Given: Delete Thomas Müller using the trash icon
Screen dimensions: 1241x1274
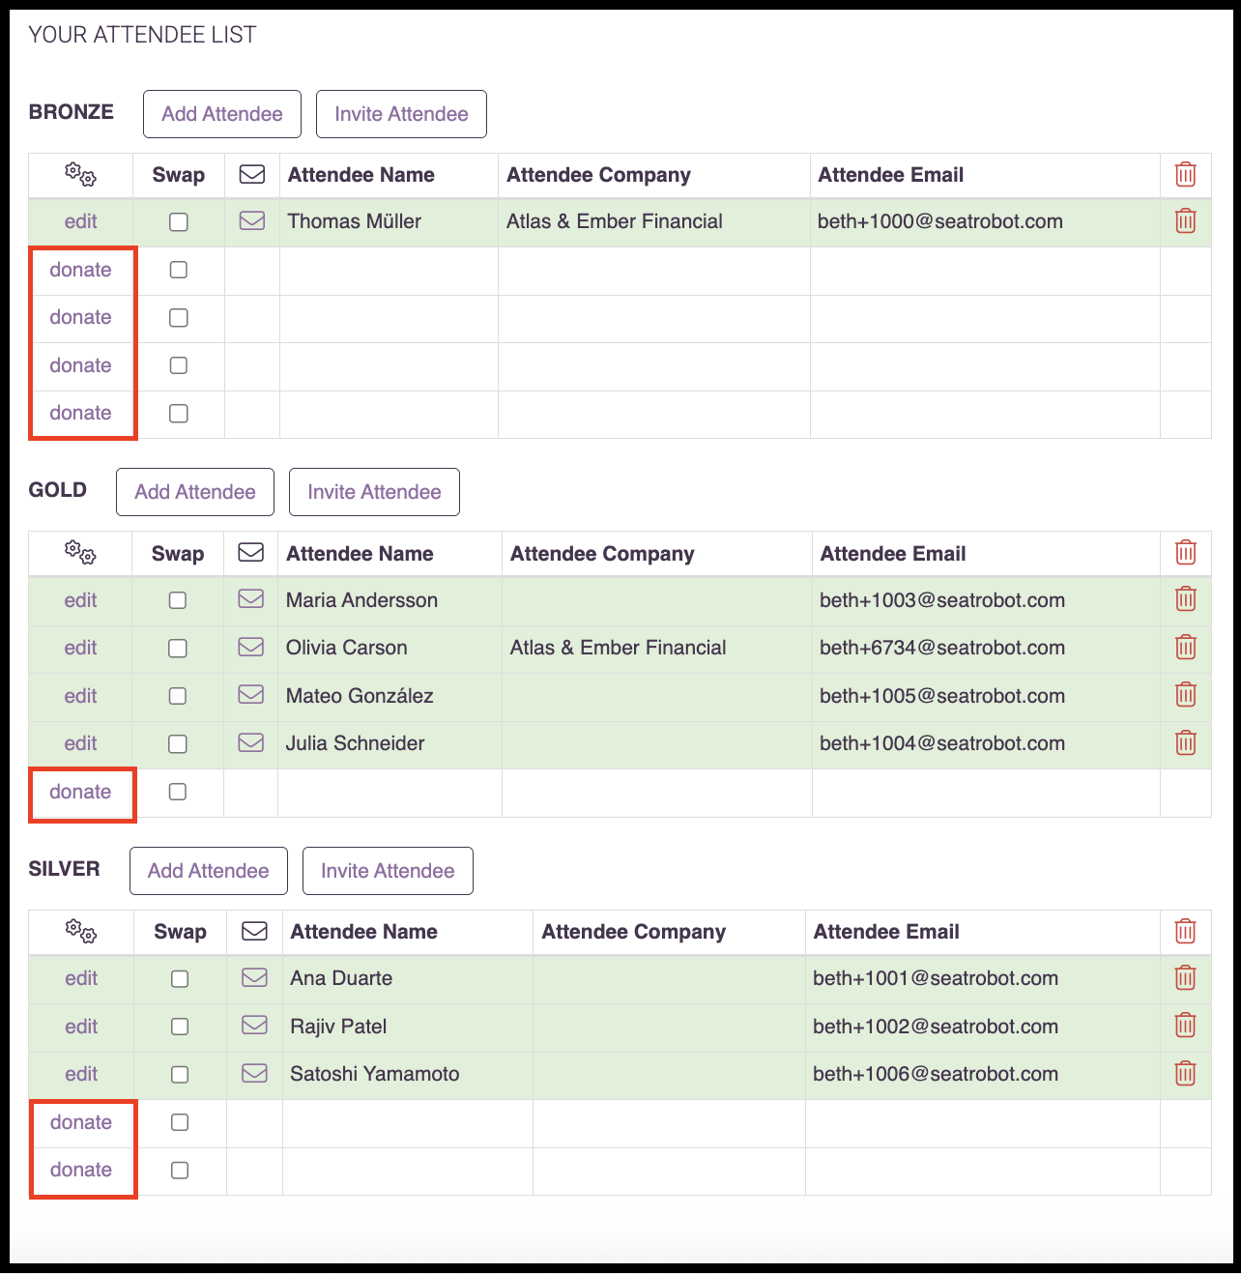Looking at the screenshot, I should 1185,221.
